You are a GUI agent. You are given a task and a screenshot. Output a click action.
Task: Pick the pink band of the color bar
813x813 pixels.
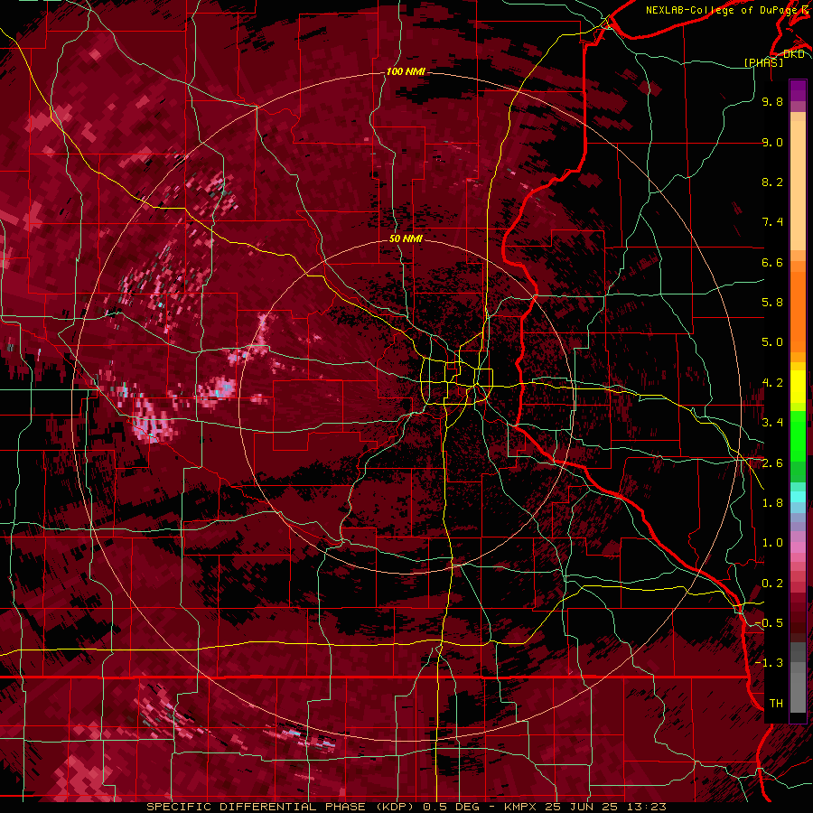(x=798, y=547)
